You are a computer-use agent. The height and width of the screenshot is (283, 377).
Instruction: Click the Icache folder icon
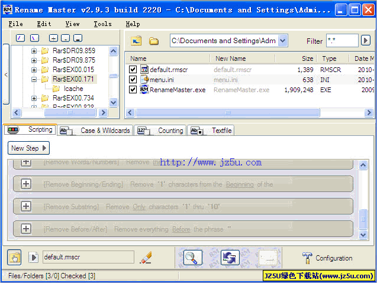(56, 89)
